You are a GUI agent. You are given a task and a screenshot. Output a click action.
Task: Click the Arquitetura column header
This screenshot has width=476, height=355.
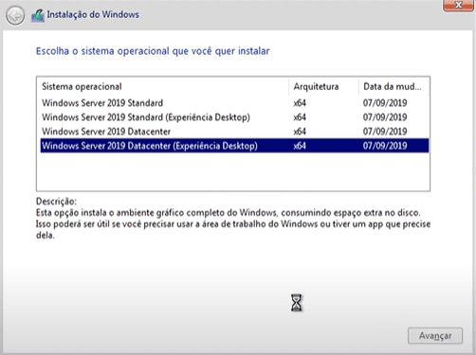point(323,86)
